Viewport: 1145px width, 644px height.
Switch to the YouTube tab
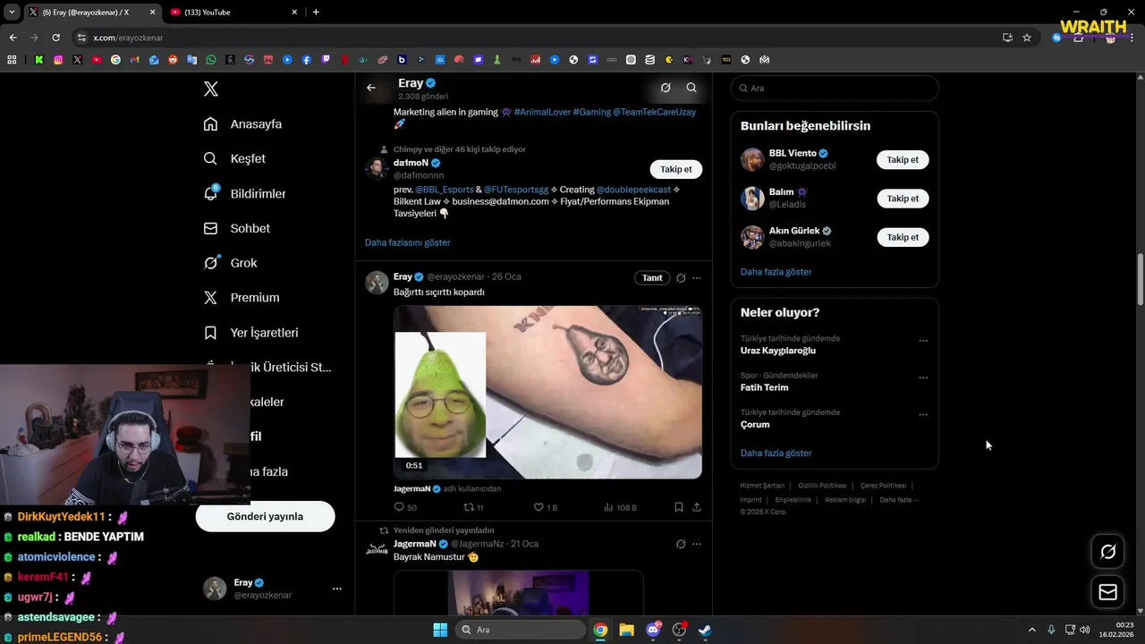pyautogui.click(x=233, y=13)
